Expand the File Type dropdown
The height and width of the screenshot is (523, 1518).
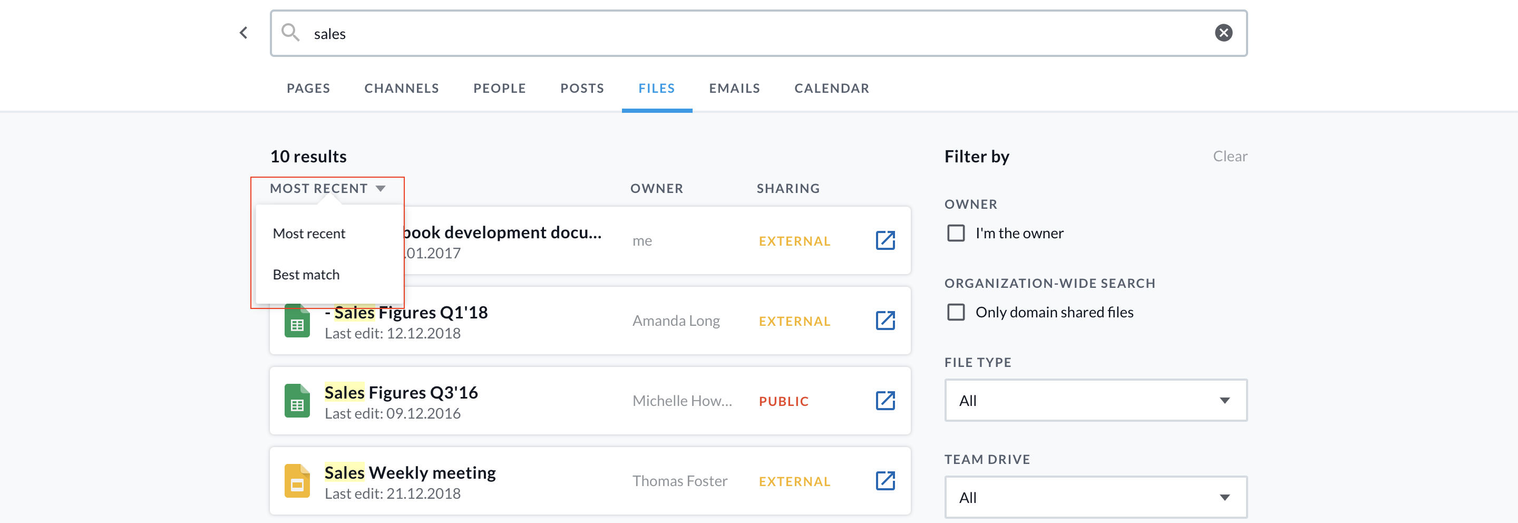point(1095,400)
